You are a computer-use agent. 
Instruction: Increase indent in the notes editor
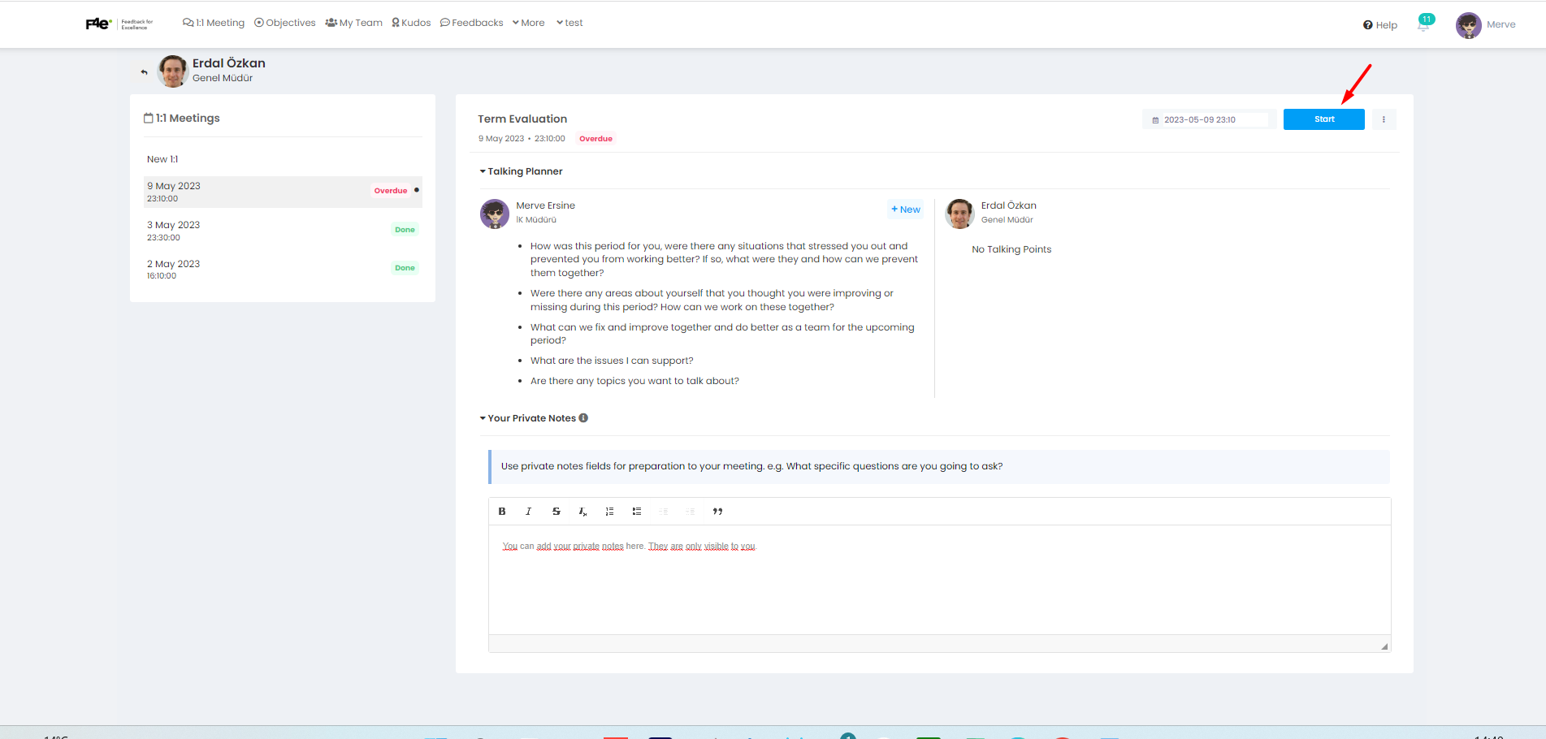click(690, 512)
